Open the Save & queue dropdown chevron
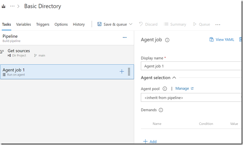Image resolution: width=243 pixels, height=145 pixels. [131, 24]
